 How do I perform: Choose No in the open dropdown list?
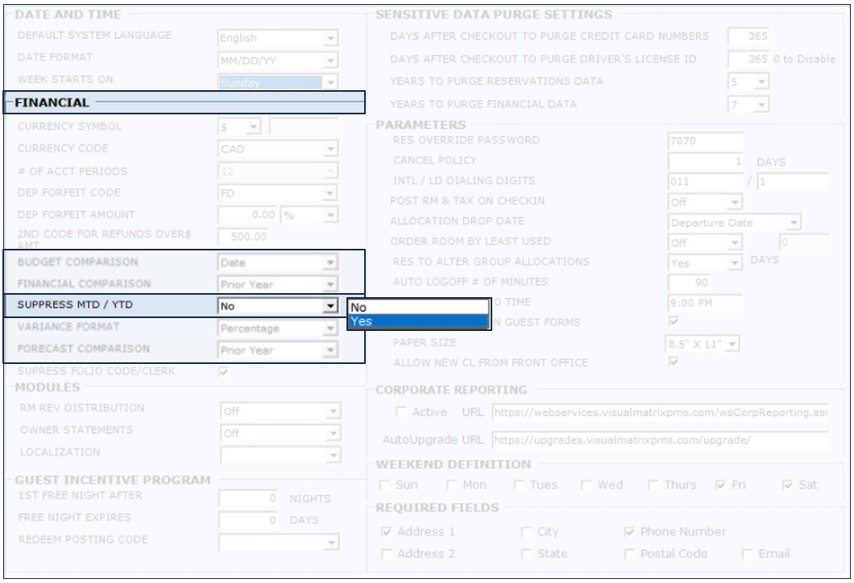point(417,307)
